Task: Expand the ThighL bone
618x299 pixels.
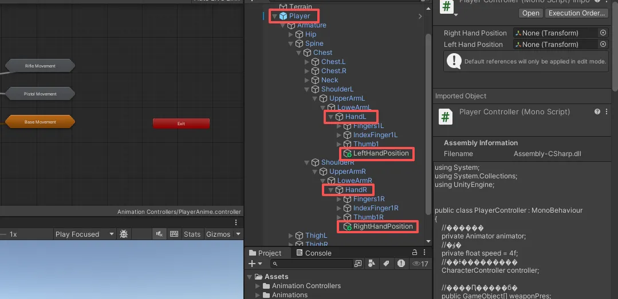Action: [291, 236]
